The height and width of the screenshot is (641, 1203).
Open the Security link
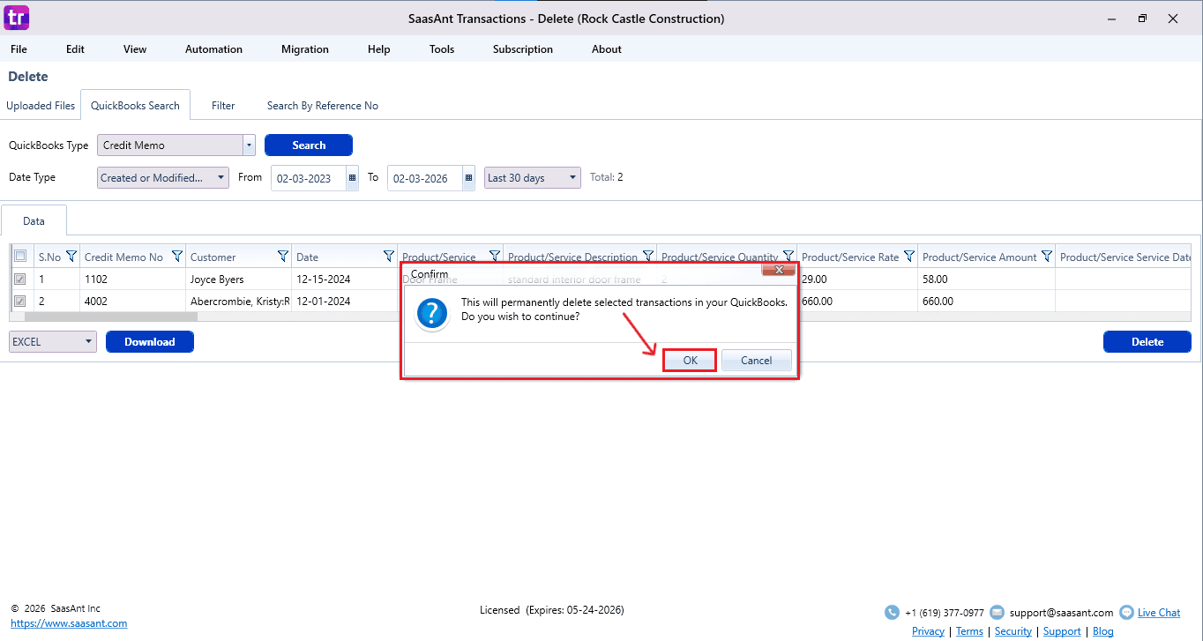click(x=1013, y=631)
